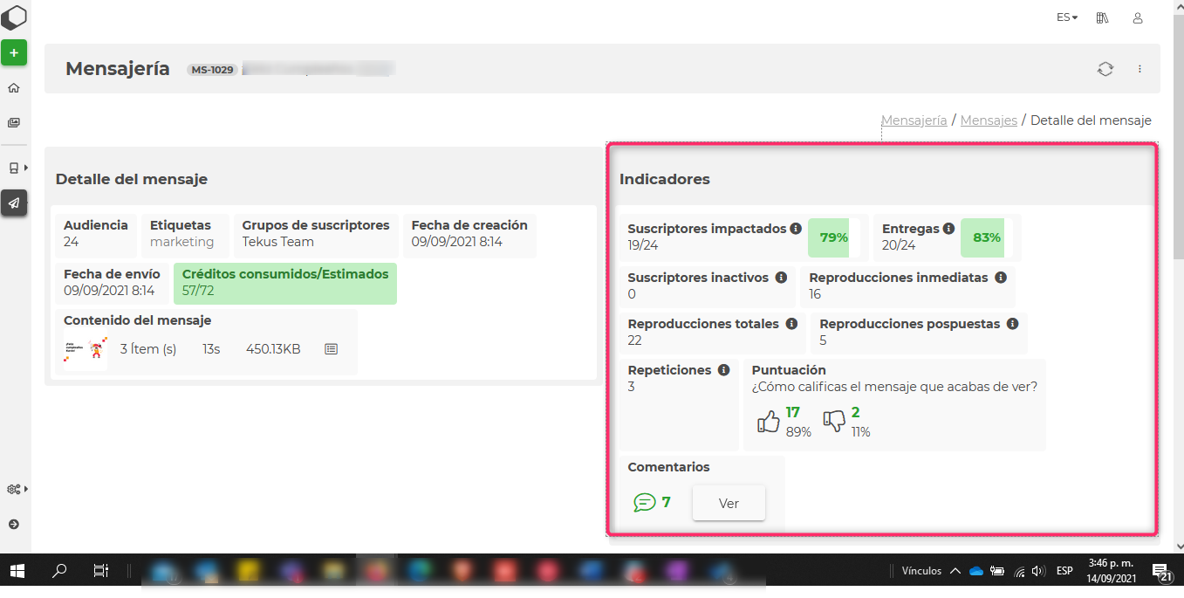Open the library books icon

tap(1103, 17)
